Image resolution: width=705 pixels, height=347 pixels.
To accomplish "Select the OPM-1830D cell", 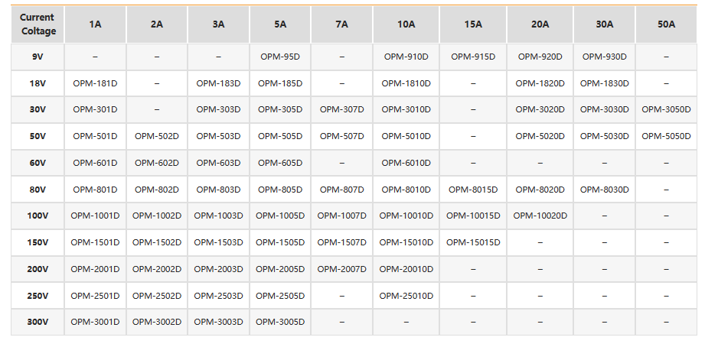I will (x=604, y=83).
